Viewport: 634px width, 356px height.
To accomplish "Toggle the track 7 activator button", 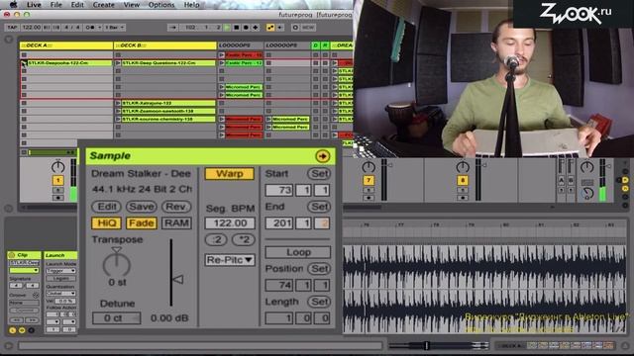I will click(369, 180).
